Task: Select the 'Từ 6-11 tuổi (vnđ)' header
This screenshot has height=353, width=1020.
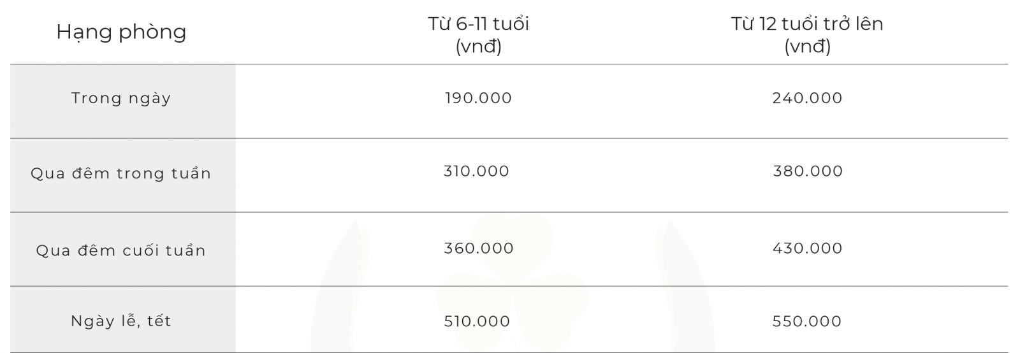Action: (x=479, y=35)
